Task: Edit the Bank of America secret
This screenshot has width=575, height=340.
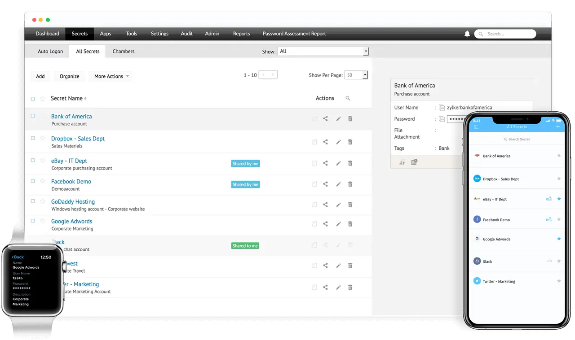Action: pos(338,119)
